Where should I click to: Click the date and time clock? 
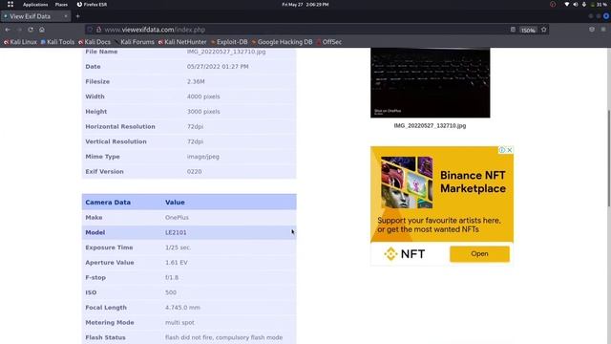coord(305,5)
